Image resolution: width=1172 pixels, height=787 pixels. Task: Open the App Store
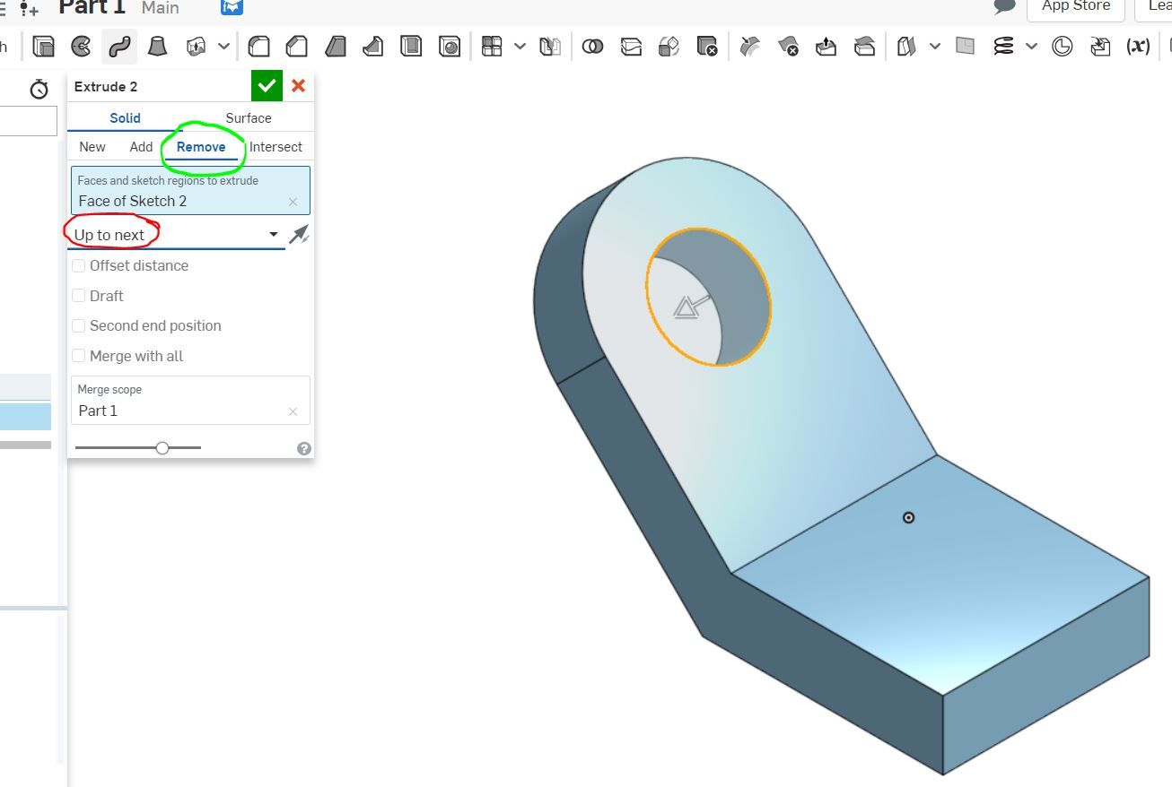coord(1075,6)
